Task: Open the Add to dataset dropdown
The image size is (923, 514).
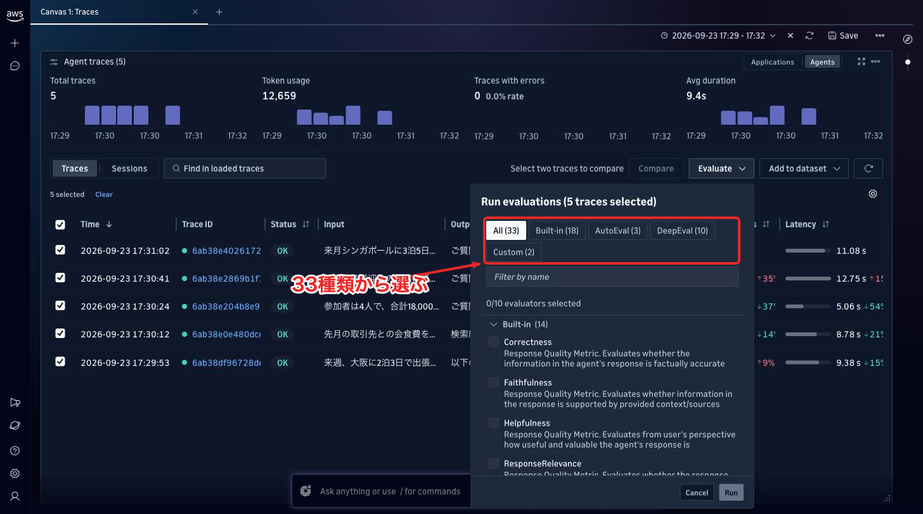Action: (804, 168)
